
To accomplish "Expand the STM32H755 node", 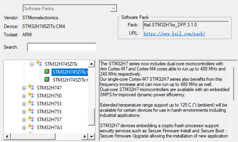I will [x=24, y=112].
